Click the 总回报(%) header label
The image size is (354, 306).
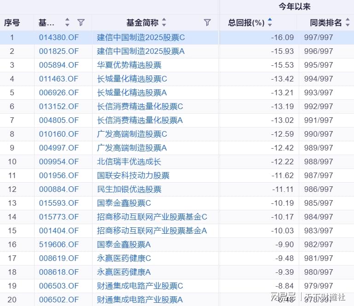click(246, 23)
